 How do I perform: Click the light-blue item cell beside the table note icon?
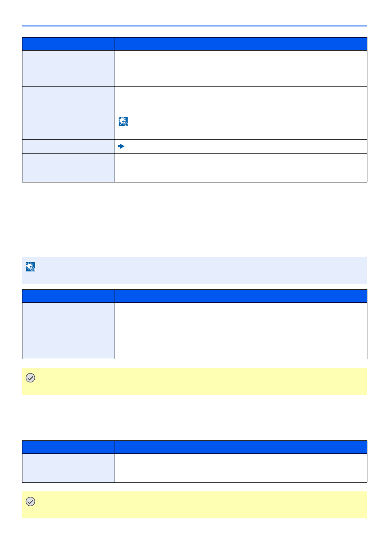pyautogui.click(x=69, y=113)
